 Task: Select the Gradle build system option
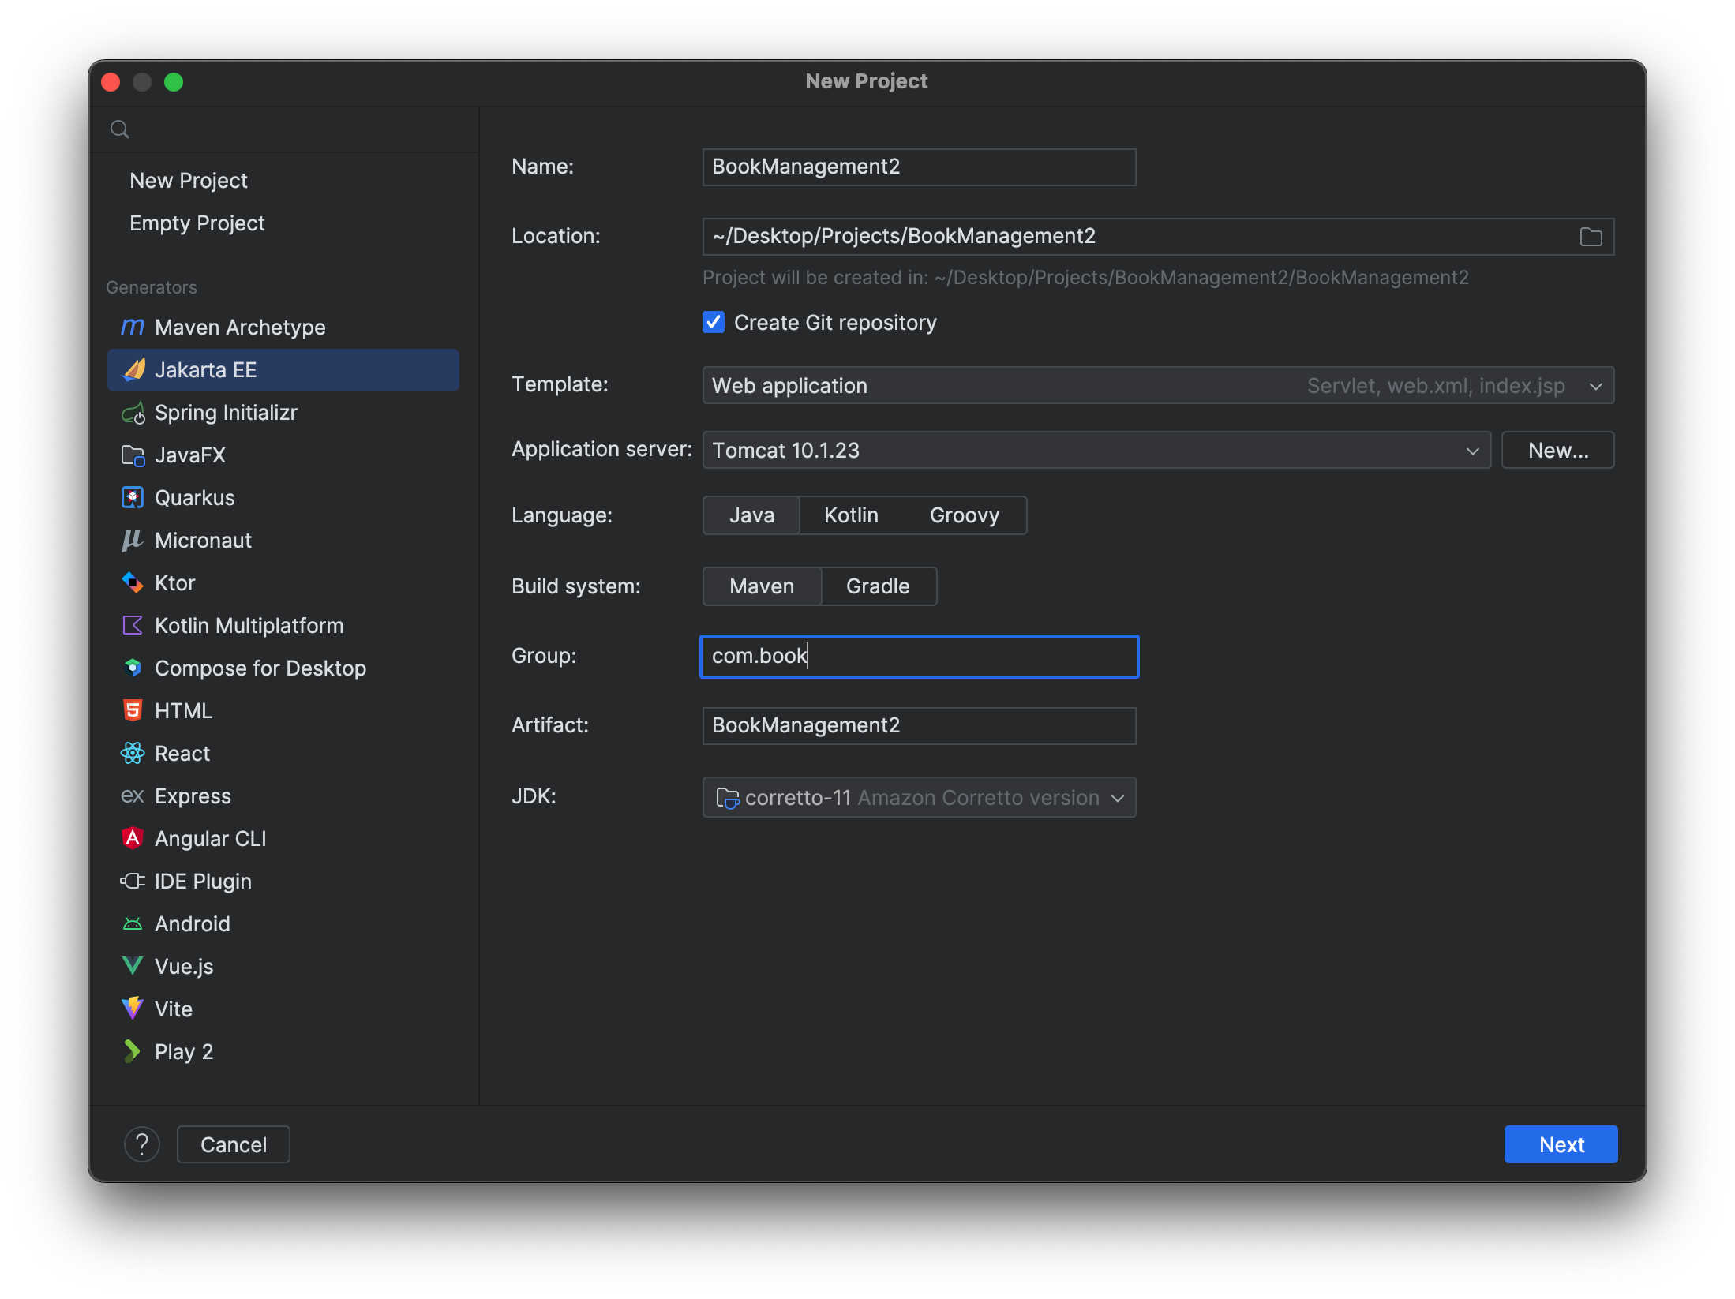point(876,586)
